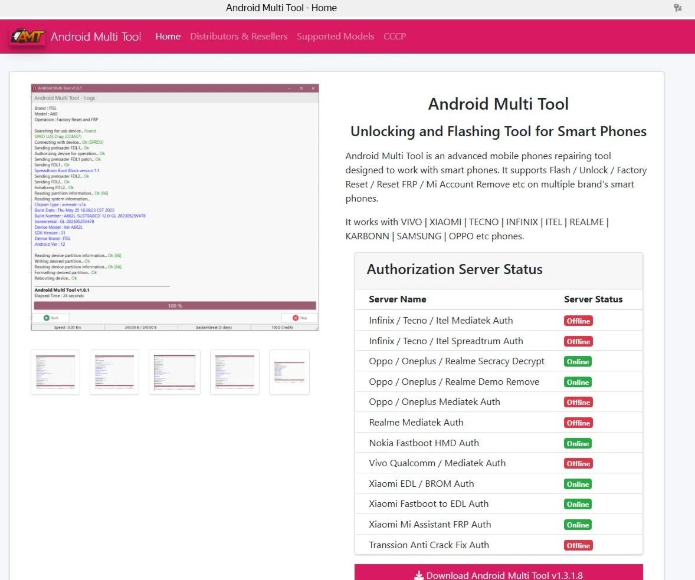Click the 'Server Name' column header
The width and height of the screenshot is (695, 580).
click(398, 299)
